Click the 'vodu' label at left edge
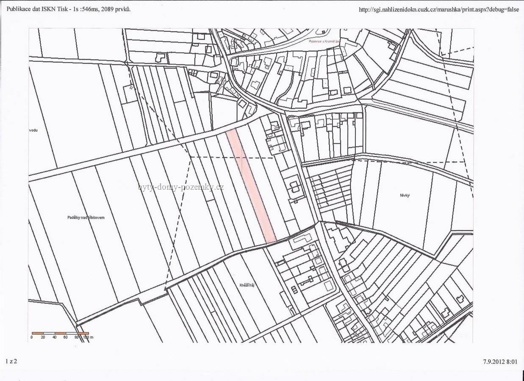This screenshot has height=381, width=524. [33, 130]
